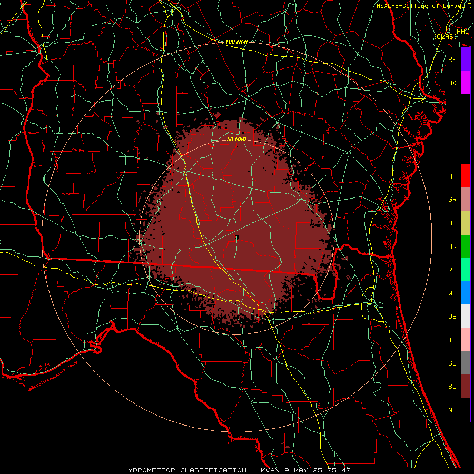The height and width of the screenshot is (474, 474).
Task: Click the HHC product label
Action: coord(462,32)
